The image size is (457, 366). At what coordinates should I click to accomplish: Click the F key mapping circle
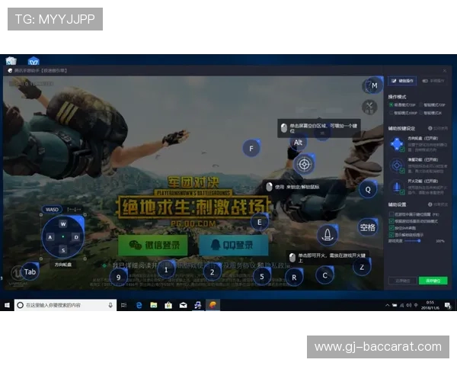251,148
